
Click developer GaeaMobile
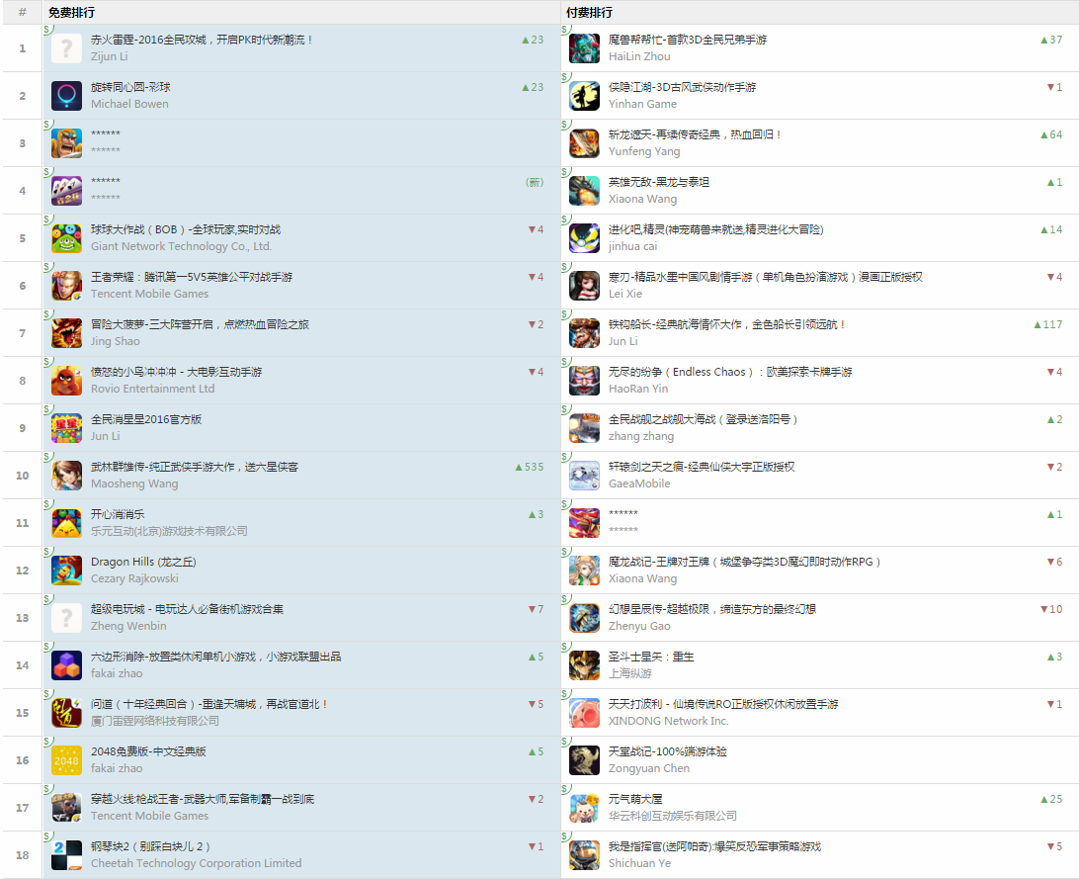(x=639, y=483)
